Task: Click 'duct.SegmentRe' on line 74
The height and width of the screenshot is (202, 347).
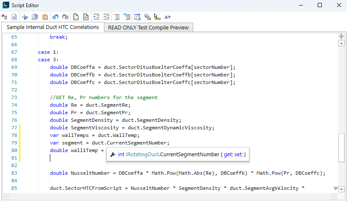Action: 107,105
